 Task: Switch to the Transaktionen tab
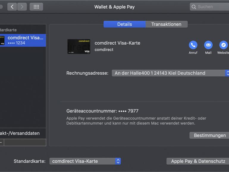[x=167, y=24]
